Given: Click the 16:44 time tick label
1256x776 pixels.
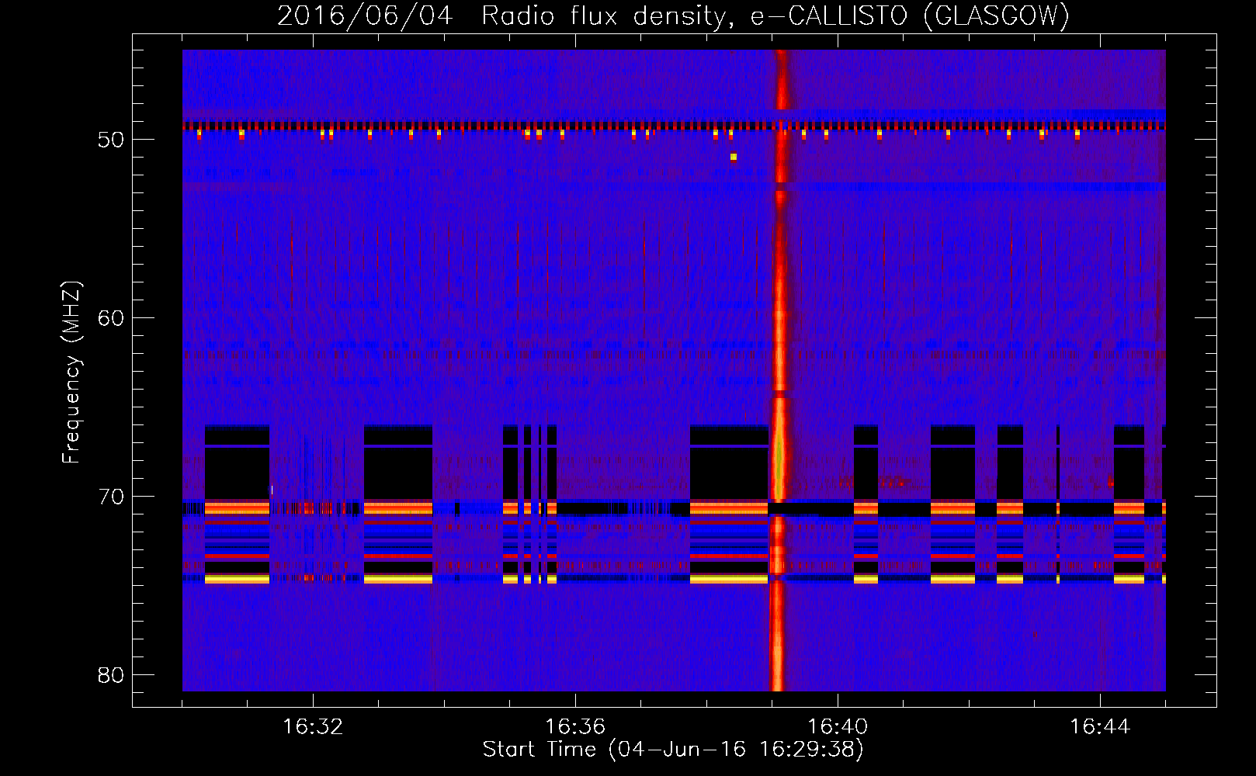Looking at the screenshot, I should pos(1100,727).
